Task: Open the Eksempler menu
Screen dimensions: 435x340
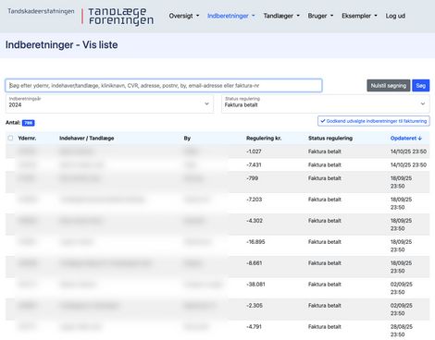Action: [359, 16]
